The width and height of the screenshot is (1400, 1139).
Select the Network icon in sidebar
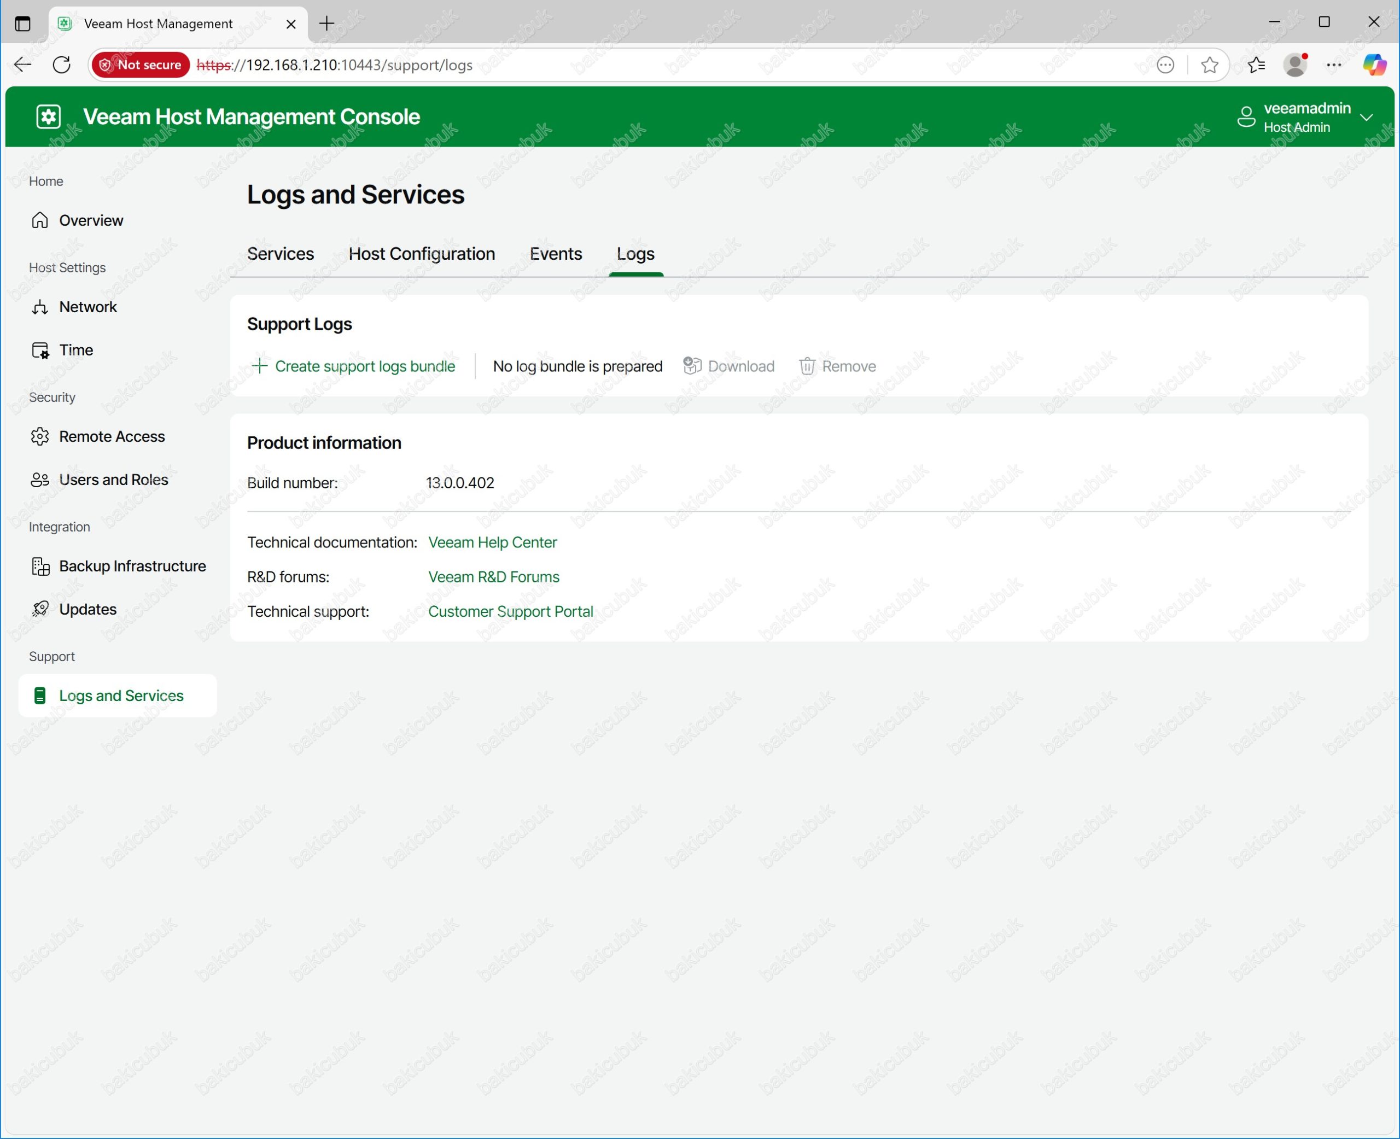click(40, 306)
